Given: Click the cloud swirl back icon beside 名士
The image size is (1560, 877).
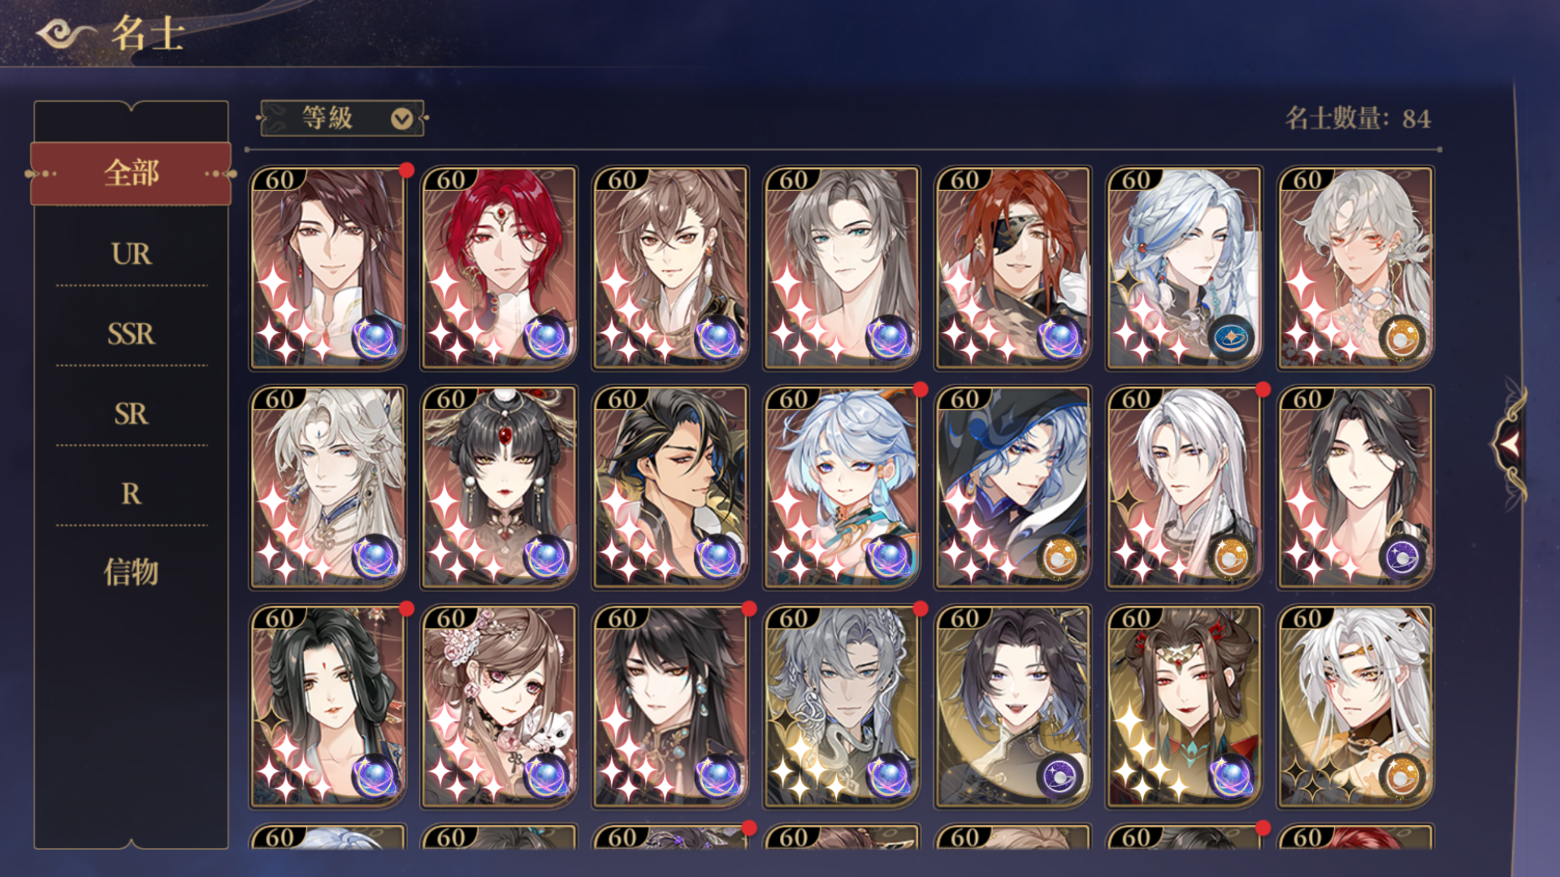Looking at the screenshot, I should click(x=65, y=34).
